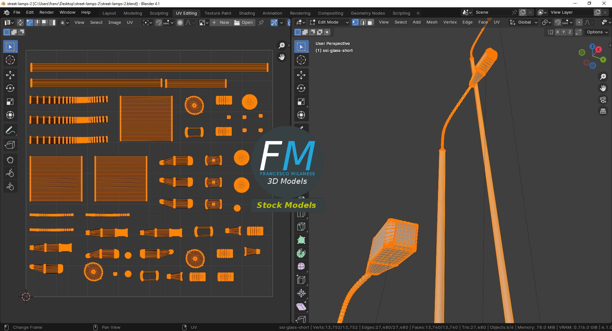Click the green Y axis gizmo dot

point(603,60)
